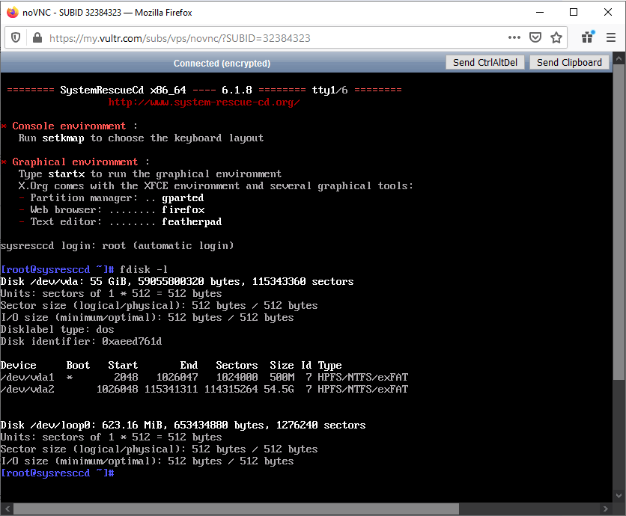Click 'sysresccd login: root' line
Screen dimensions: 626x516
pos(117,246)
